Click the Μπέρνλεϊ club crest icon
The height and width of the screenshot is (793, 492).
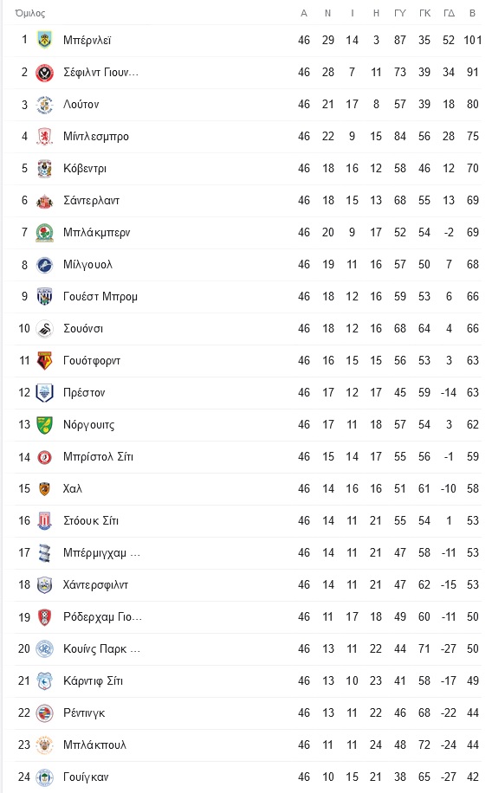[44, 40]
